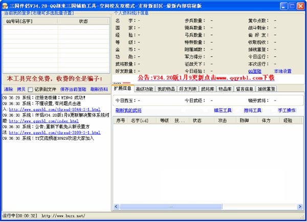The height and width of the screenshot is (222, 307).
Task: Open the last tab after 留言信息
Action: [266, 89]
